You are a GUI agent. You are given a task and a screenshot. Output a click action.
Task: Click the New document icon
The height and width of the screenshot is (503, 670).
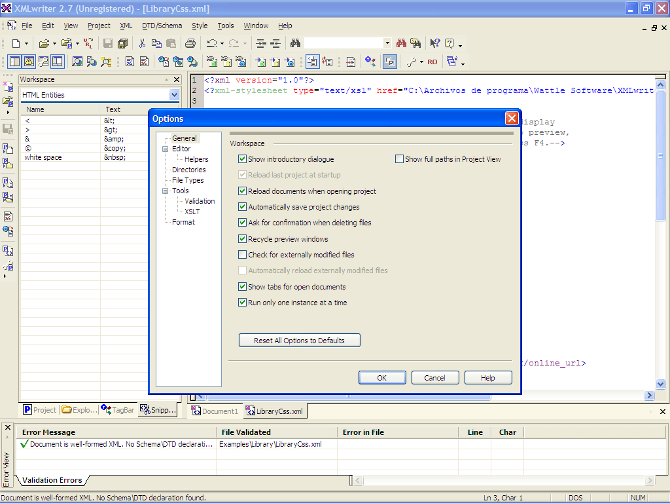coord(16,43)
